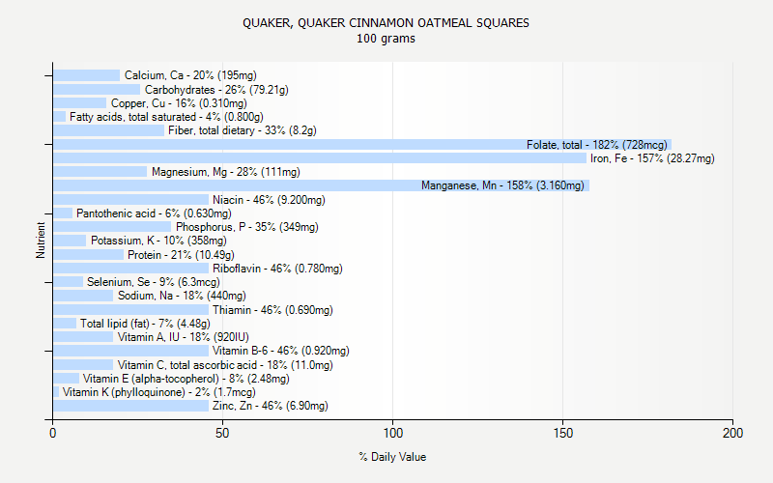Click the Copper, Cu - 16% label
773x483 pixels.
coord(179,103)
